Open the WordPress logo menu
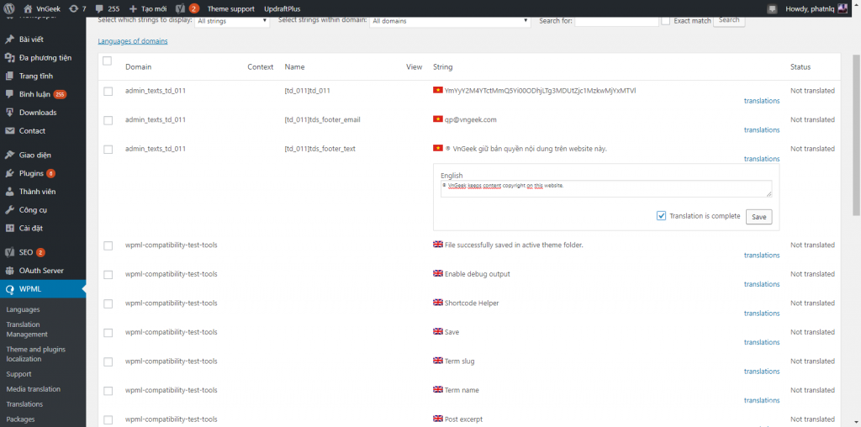This screenshot has width=861, height=427. (8, 8)
